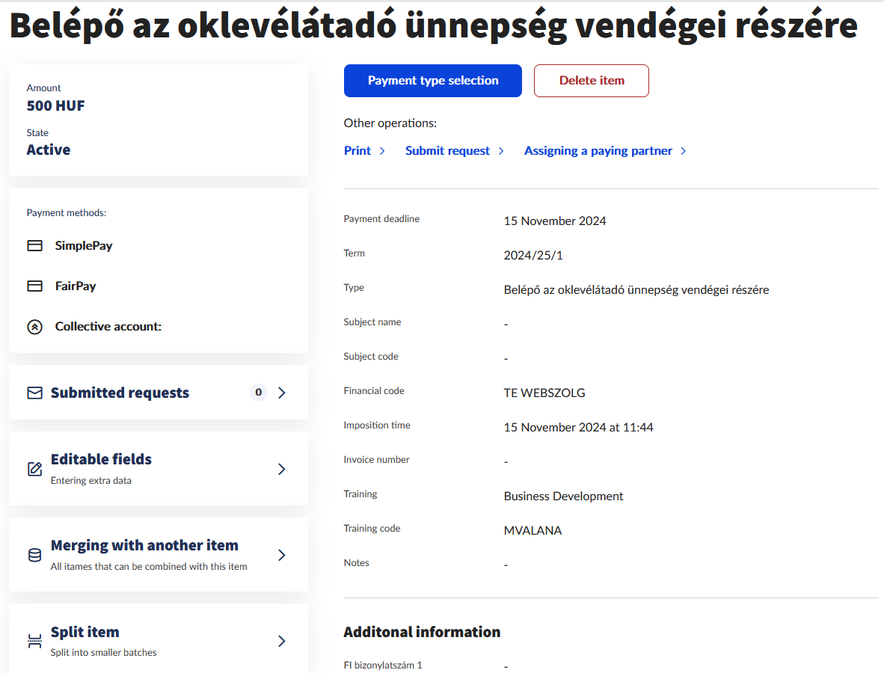Expand Split item using the chevron
This screenshot has height=673, width=884.
click(x=282, y=641)
